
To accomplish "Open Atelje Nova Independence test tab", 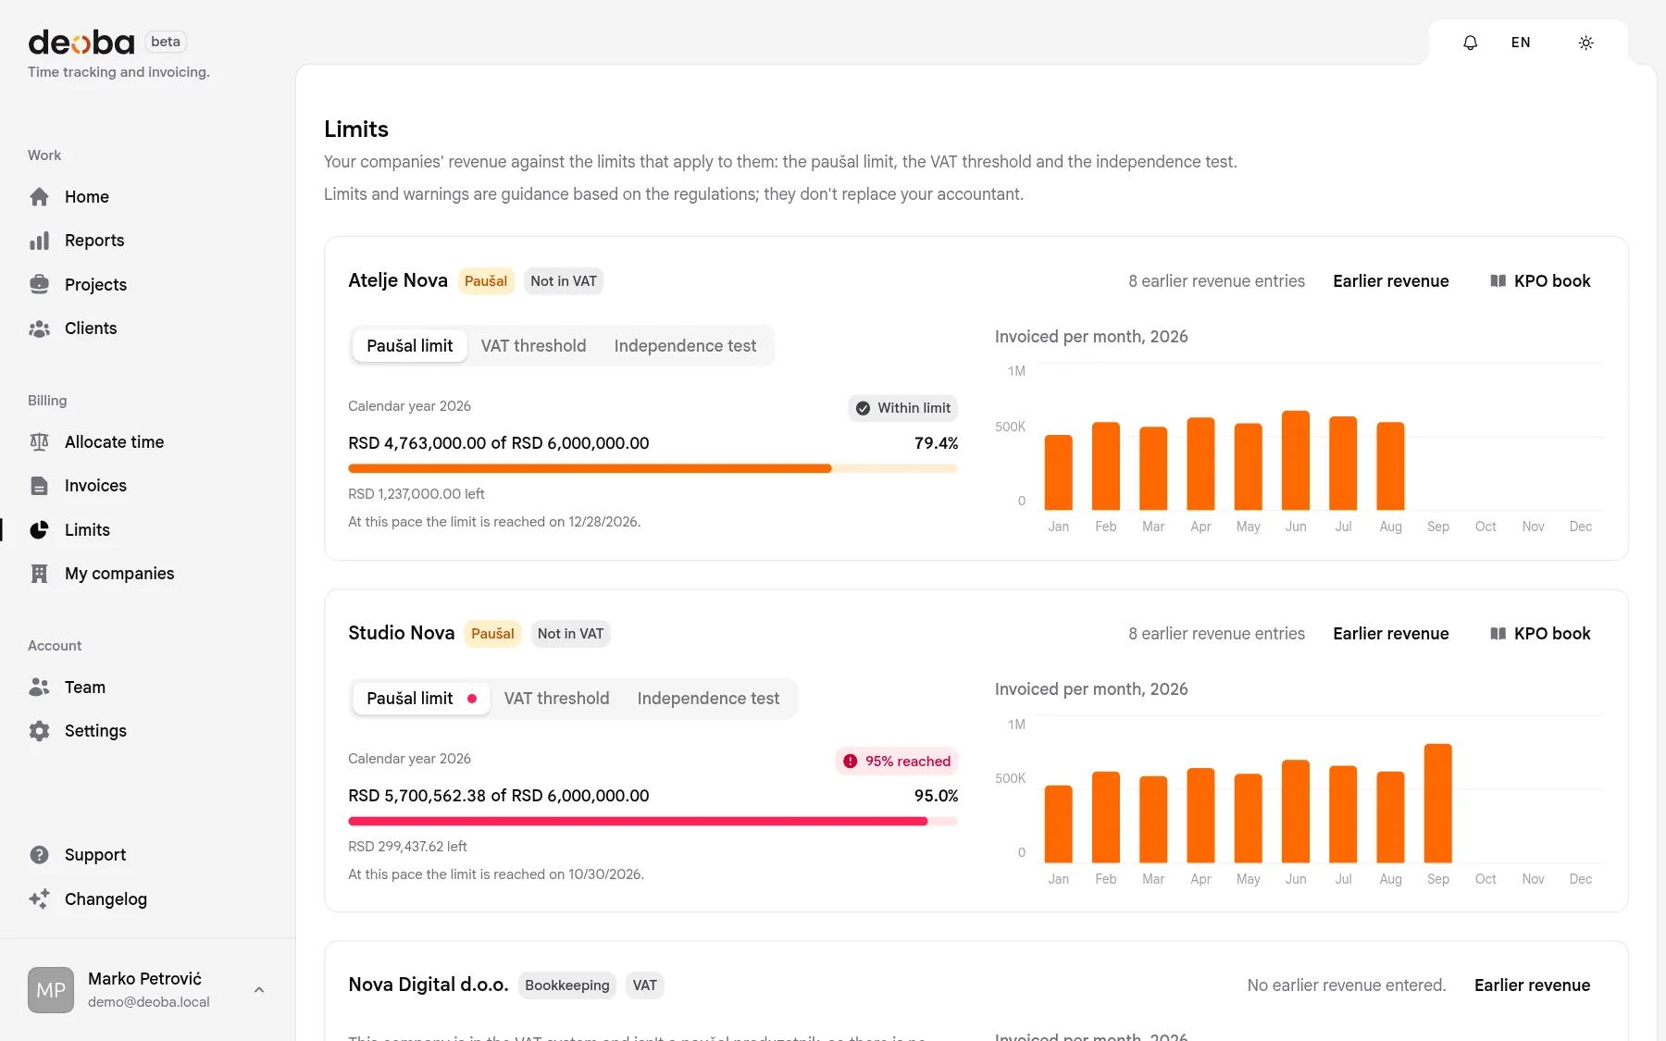I will [x=685, y=346].
